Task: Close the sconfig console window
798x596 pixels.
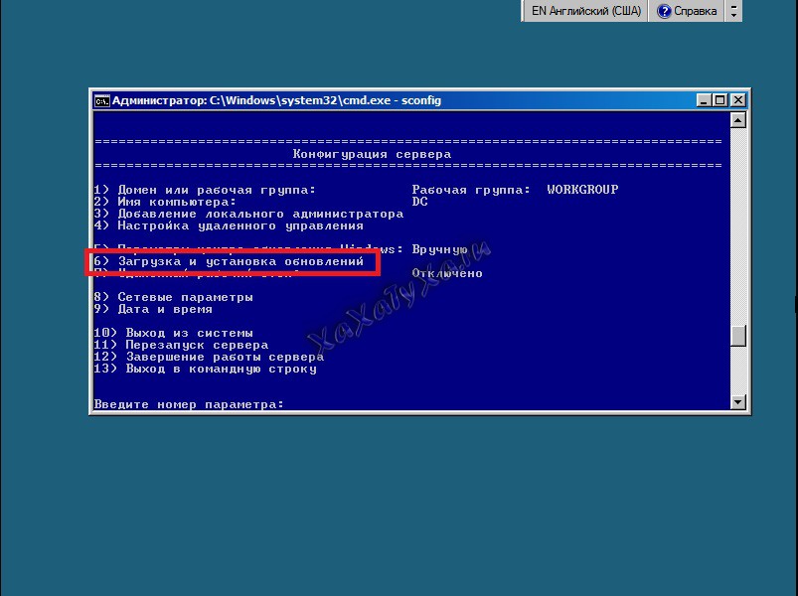Action: tap(738, 100)
